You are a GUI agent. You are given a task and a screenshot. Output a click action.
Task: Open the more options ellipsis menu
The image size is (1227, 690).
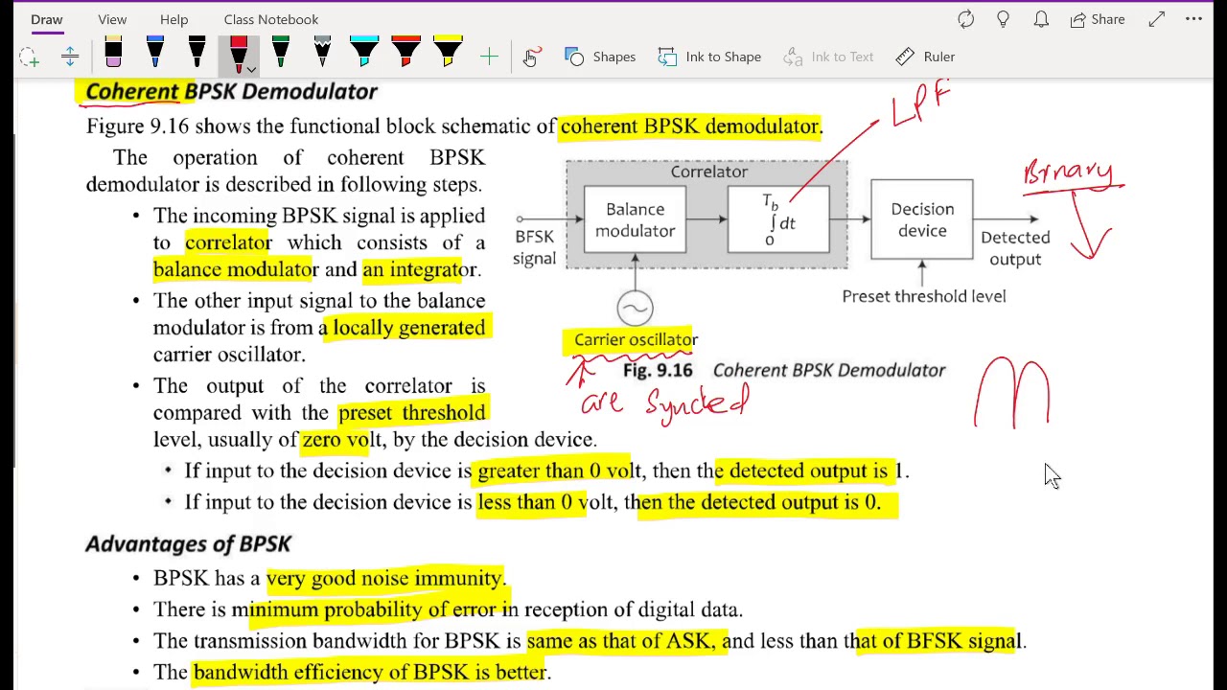tap(1193, 19)
